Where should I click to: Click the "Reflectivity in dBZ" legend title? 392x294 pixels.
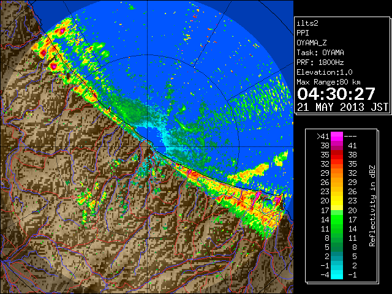372,206
